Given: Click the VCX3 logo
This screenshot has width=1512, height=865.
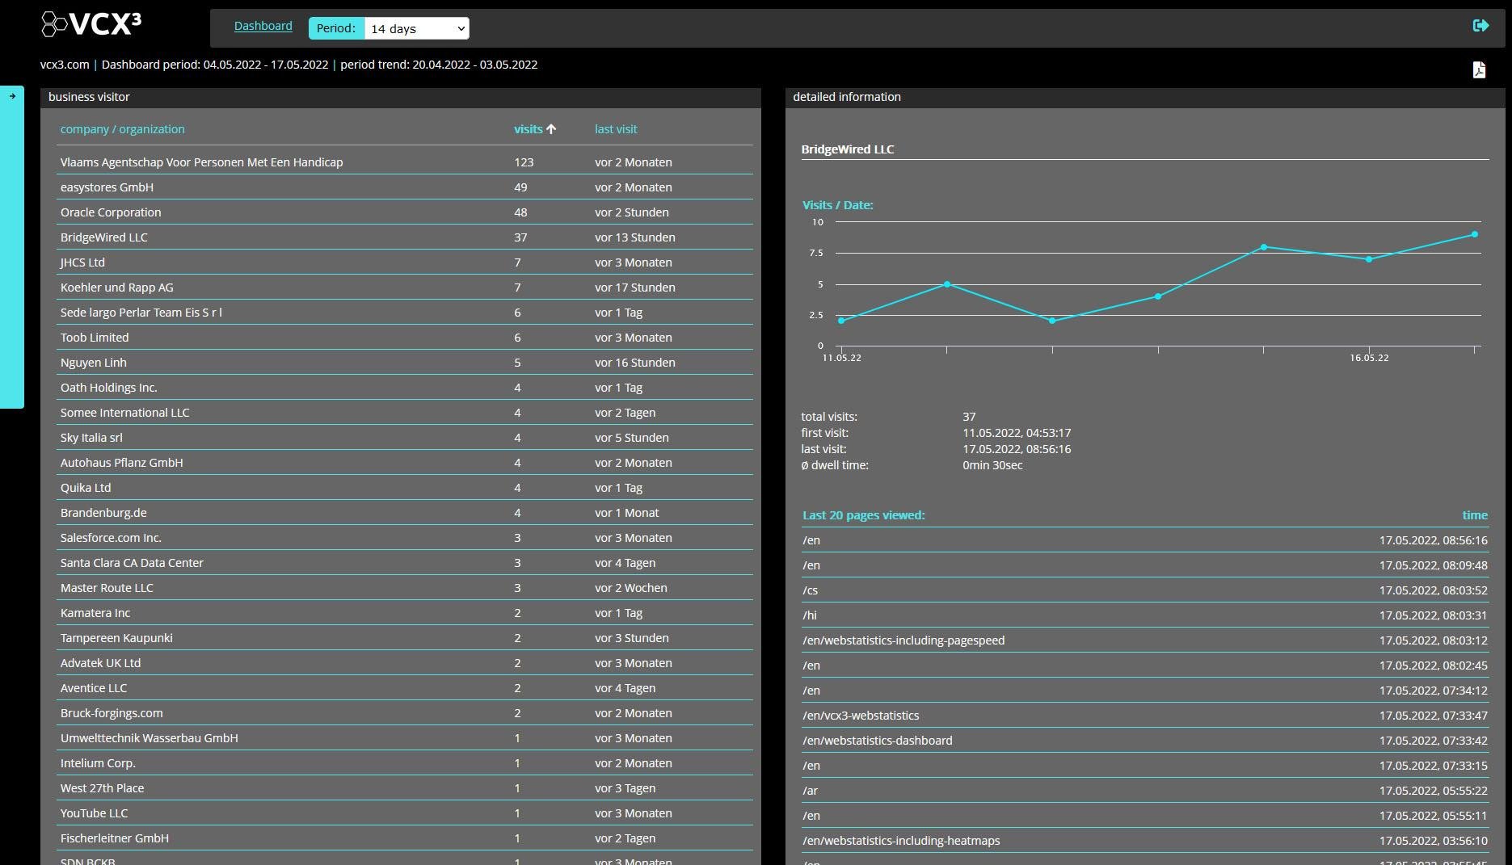Looking at the screenshot, I should [91, 24].
